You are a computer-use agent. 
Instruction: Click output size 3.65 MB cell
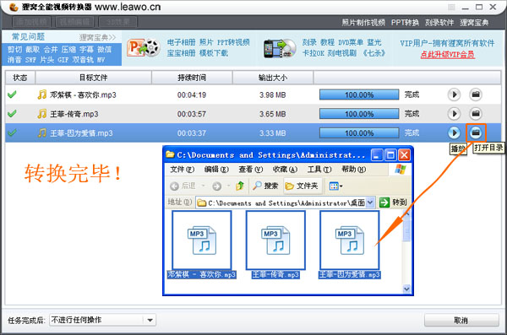pyautogui.click(x=273, y=114)
